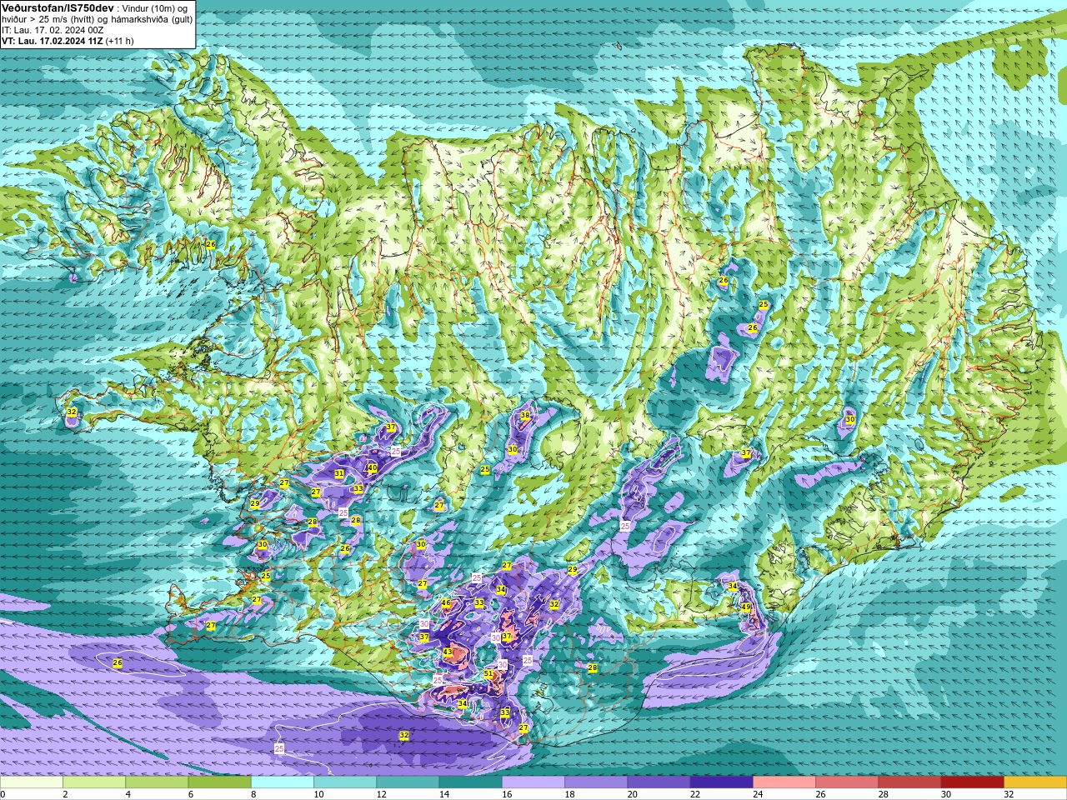Click the yellow '49' gust label
Viewport: 1067px width, 800px height.
point(746,607)
